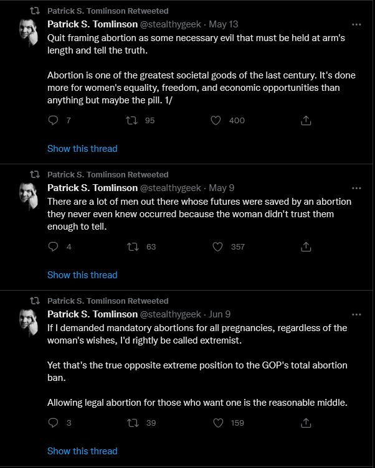Show the thread for the Jun 9 tweet
This screenshot has height=468, width=375.
point(82,451)
